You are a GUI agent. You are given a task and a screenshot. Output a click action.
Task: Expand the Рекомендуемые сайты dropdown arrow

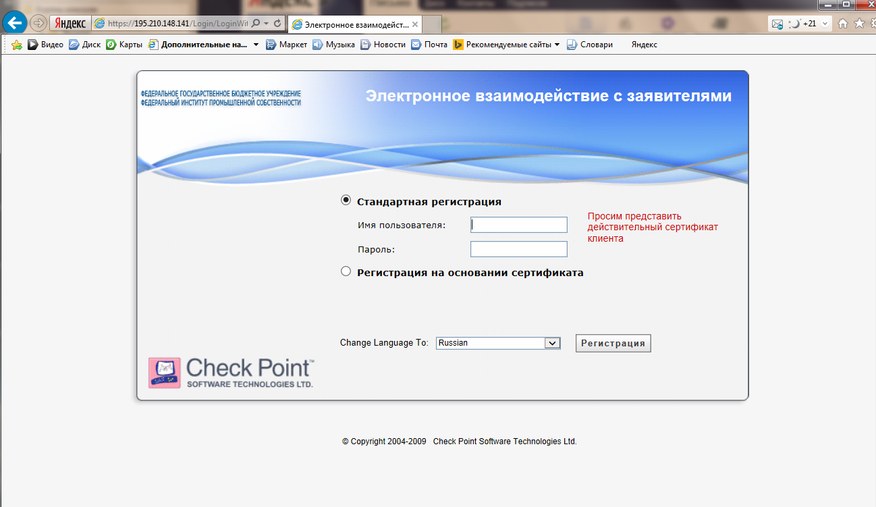coord(557,45)
